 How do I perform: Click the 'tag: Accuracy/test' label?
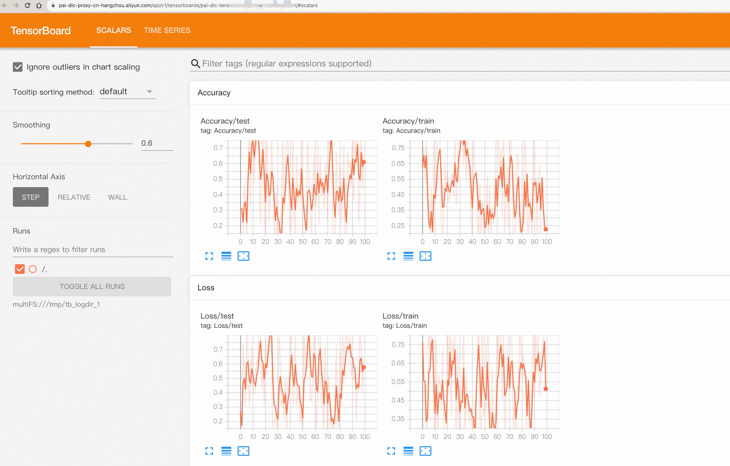click(x=228, y=131)
